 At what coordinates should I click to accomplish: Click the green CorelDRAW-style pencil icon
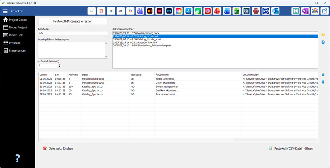click(x=198, y=11)
